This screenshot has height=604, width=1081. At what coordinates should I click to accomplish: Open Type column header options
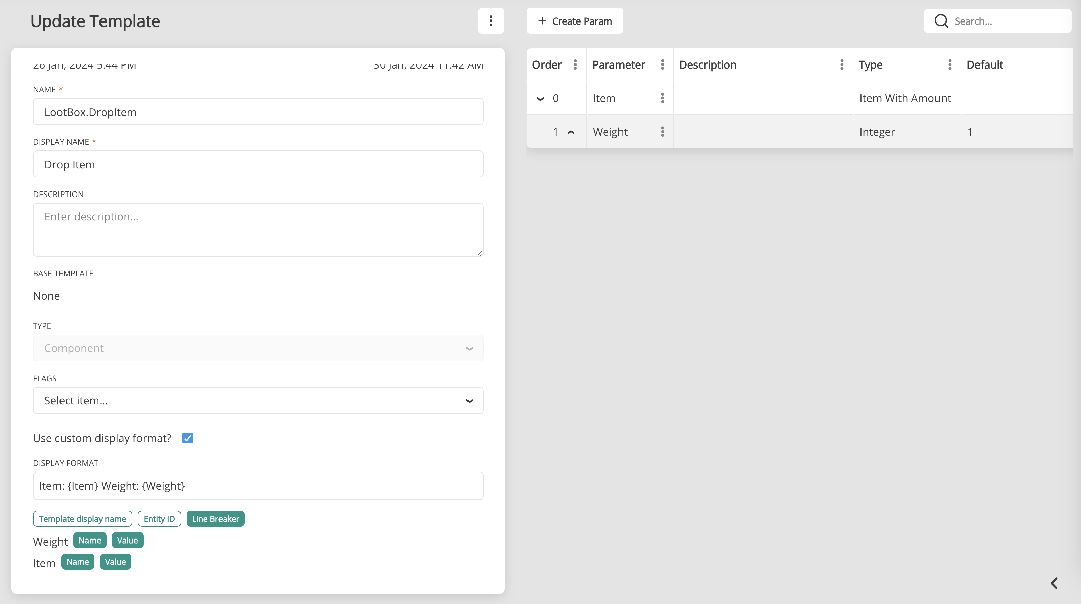point(949,64)
